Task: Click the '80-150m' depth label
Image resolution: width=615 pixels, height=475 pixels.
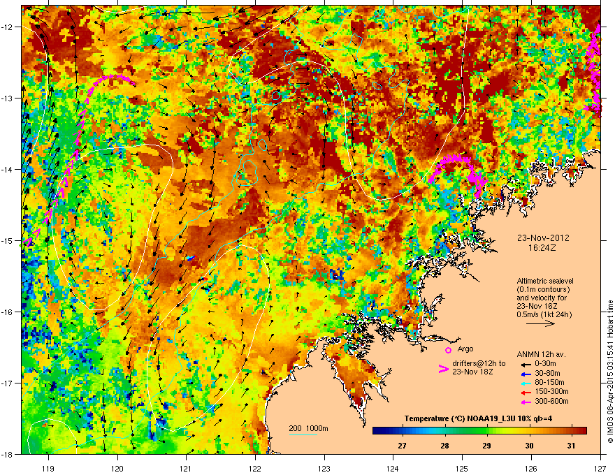Action: coord(549,383)
